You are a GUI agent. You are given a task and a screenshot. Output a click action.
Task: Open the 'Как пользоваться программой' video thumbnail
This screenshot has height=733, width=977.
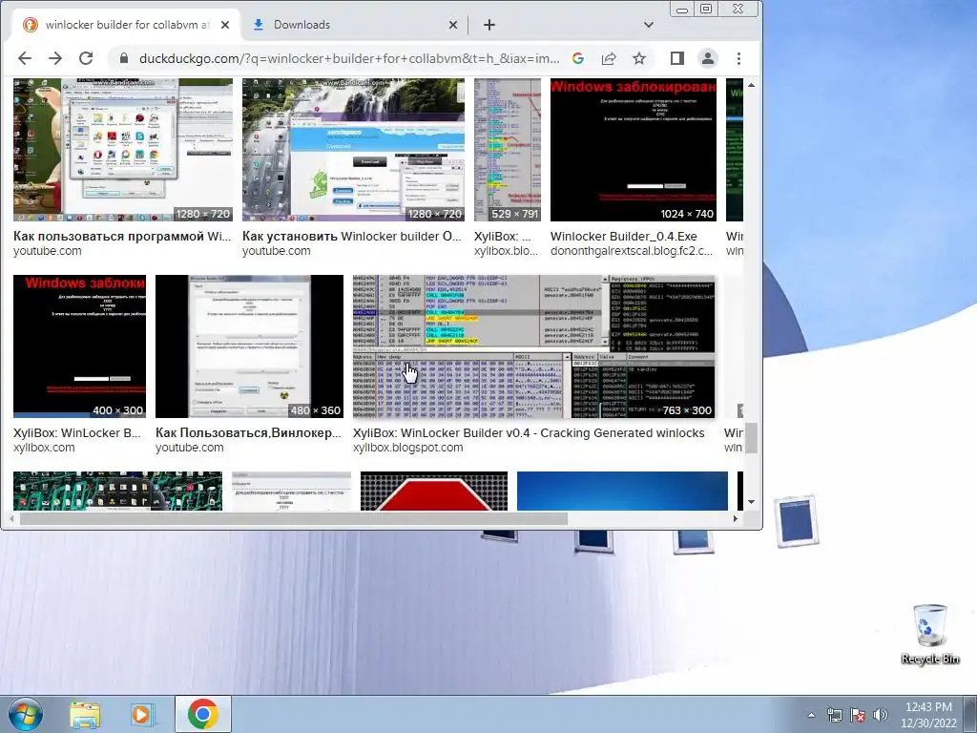[123, 150]
